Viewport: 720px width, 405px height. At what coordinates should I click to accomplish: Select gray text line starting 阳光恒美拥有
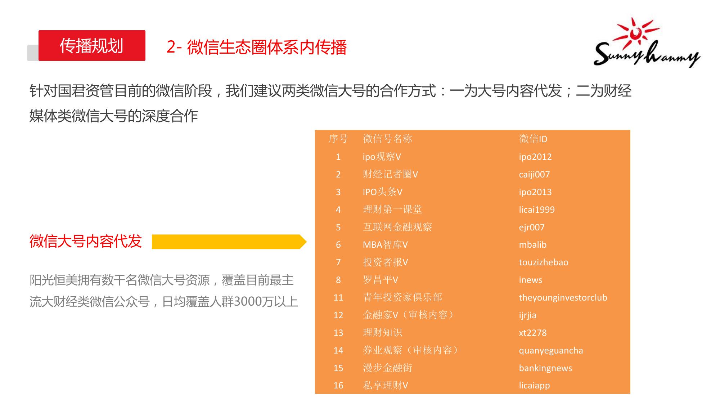coord(162,280)
